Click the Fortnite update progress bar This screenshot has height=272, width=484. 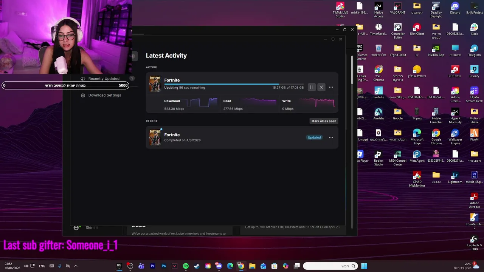pyautogui.click(x=234, y=84)
